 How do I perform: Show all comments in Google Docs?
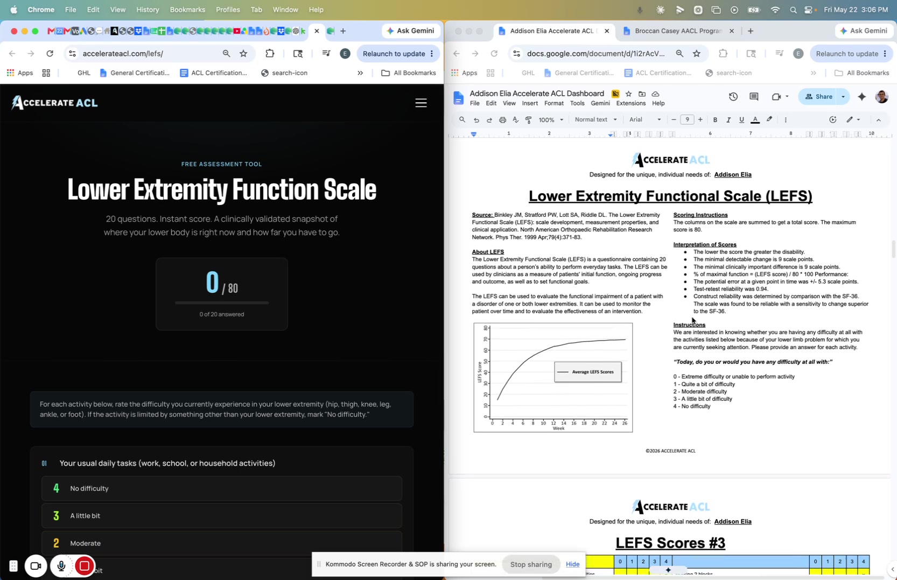click(x=754, y=97)
